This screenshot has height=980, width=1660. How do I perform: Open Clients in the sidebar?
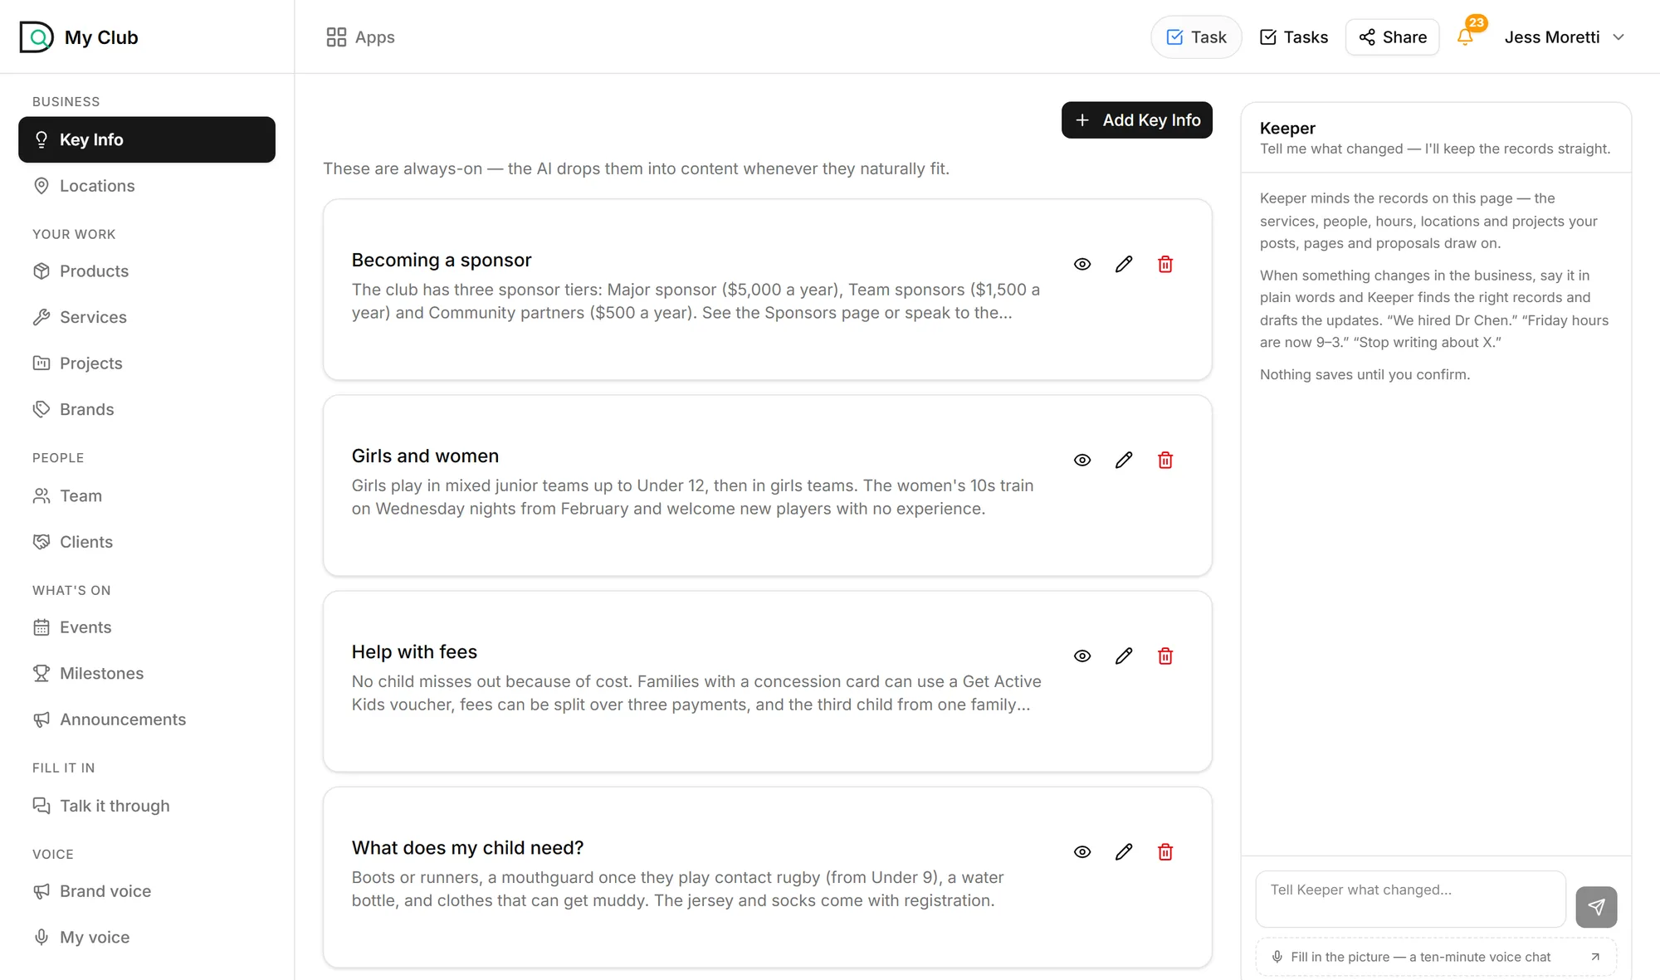tap(147, 542)
